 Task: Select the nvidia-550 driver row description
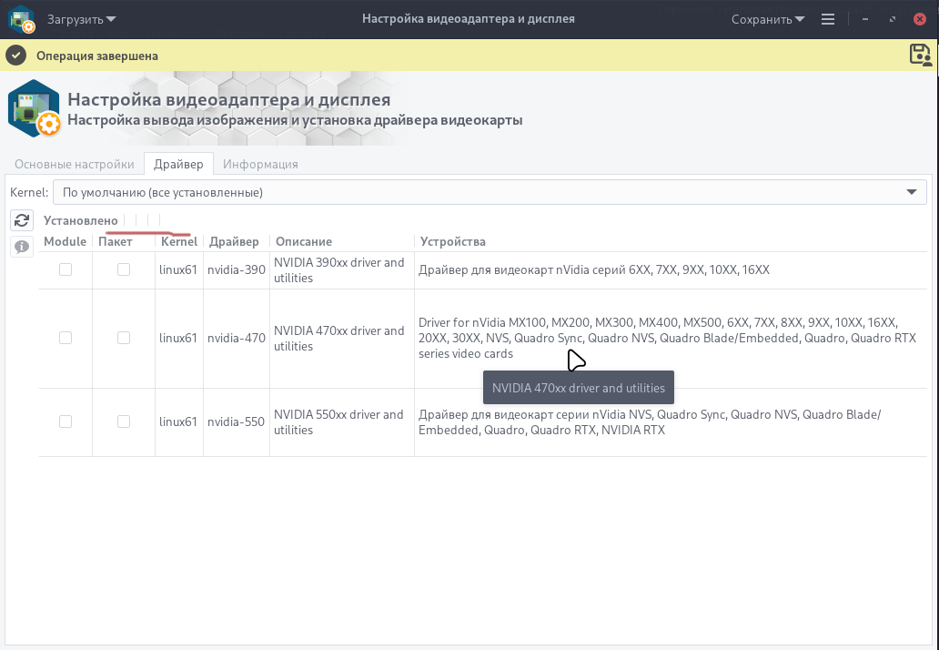[338, 421]
